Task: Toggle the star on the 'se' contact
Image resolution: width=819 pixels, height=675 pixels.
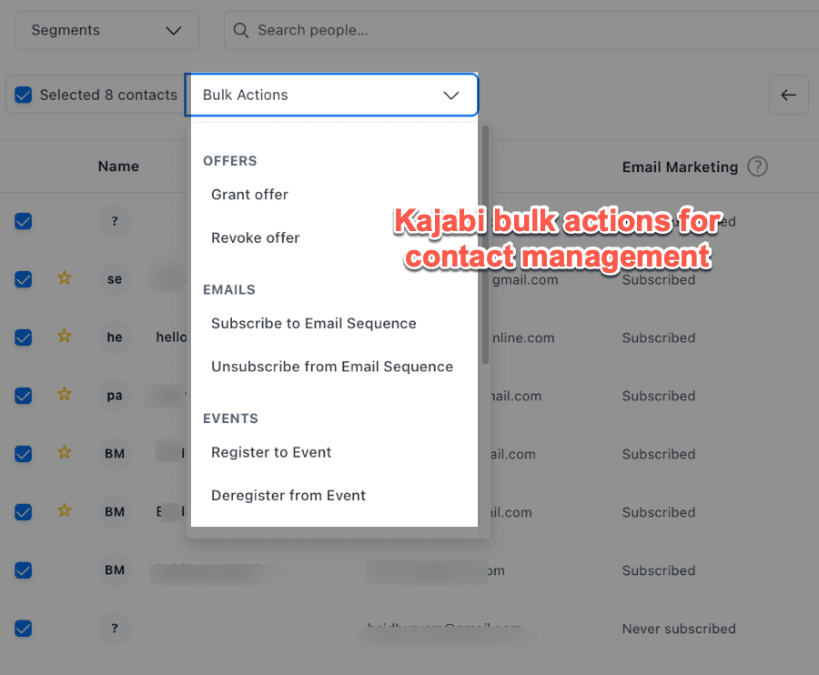Action: tap(65, 277)
